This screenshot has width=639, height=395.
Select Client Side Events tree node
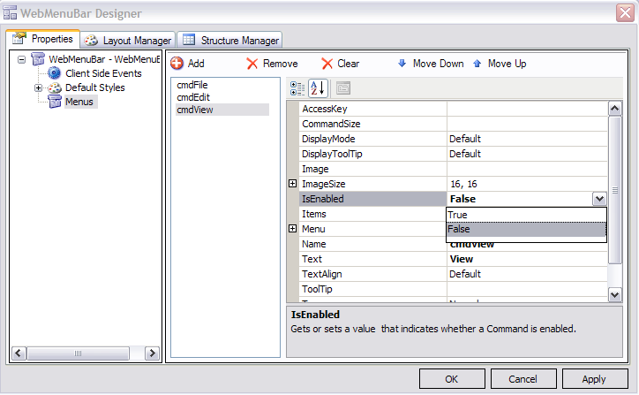pyautogui.click(x=102, y=73)
